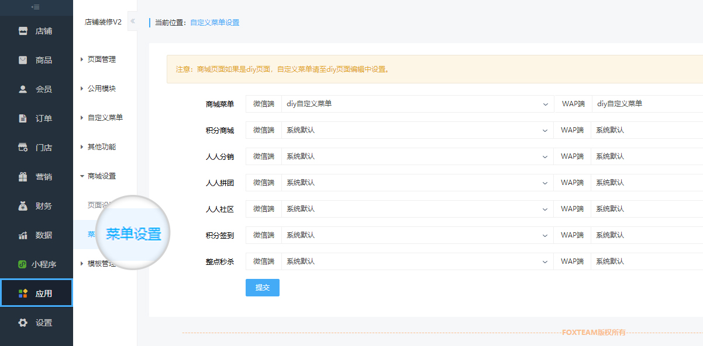Open the 小程序 mini-program icon
Screen dimensions: 703x346
36,264
